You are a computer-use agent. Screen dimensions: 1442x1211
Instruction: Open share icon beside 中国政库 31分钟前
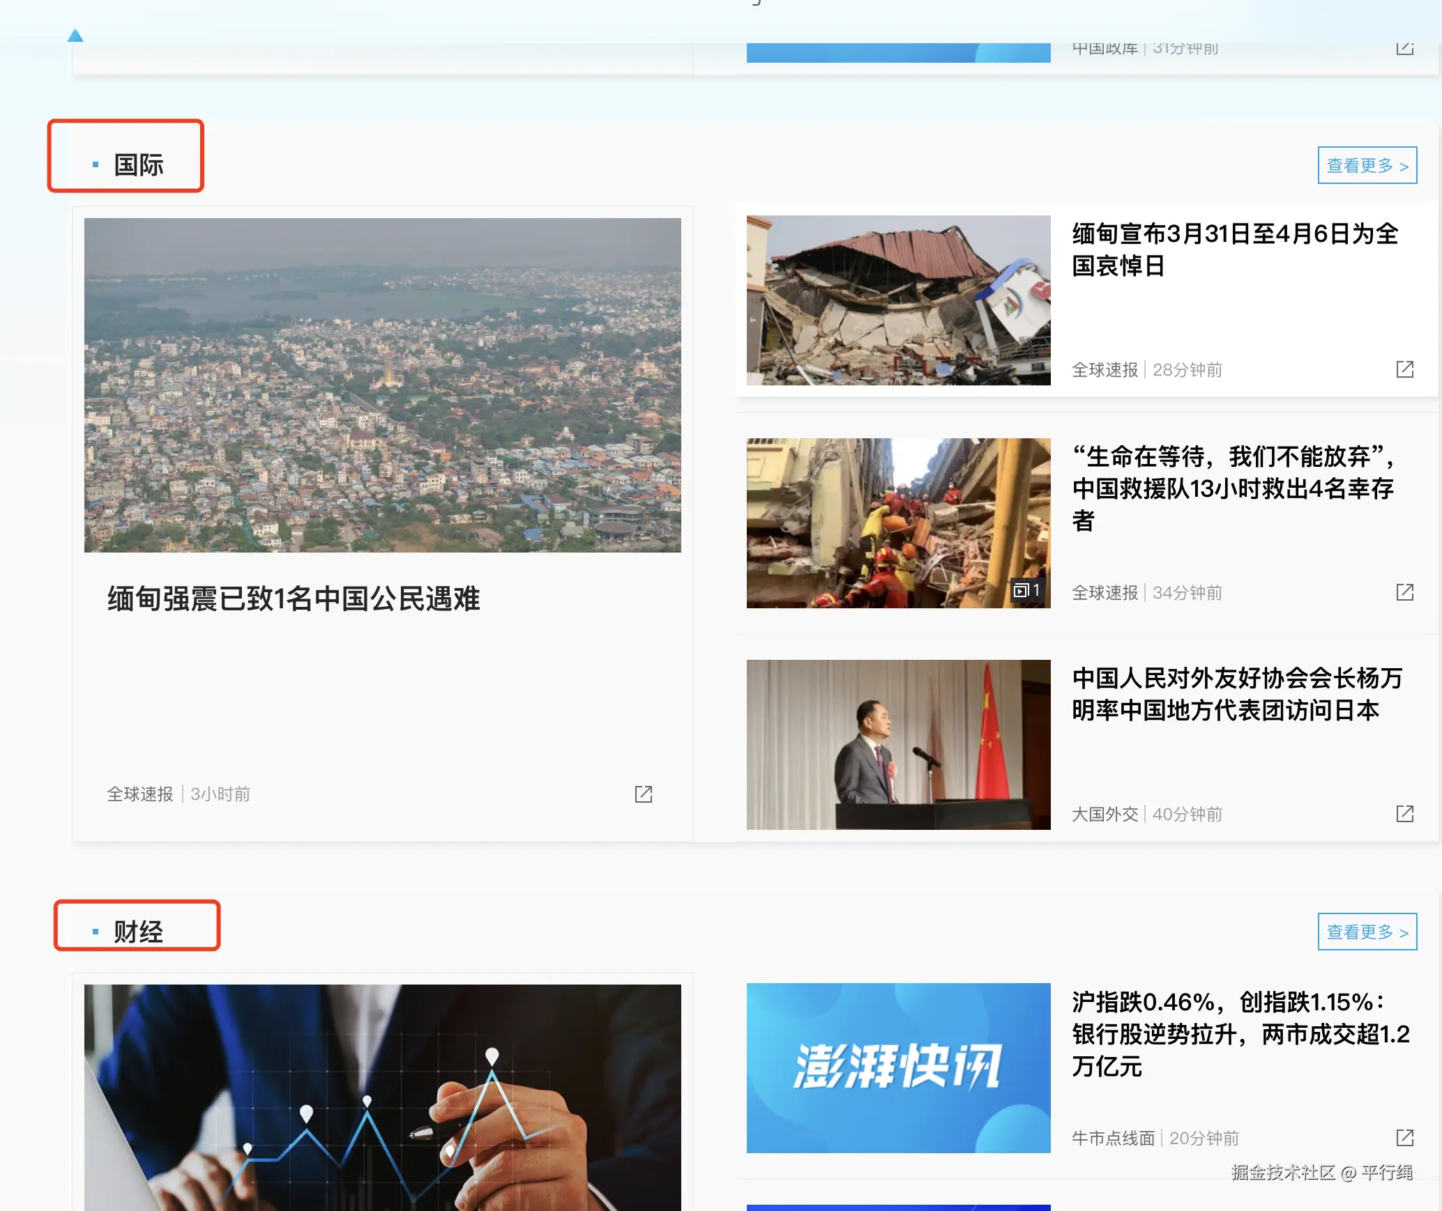pos(1404,48)
